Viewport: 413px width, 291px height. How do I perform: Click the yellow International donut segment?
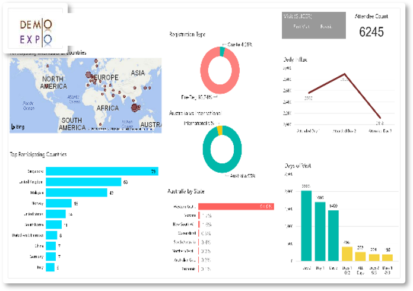pyautogui.click(x=219, y=129)
